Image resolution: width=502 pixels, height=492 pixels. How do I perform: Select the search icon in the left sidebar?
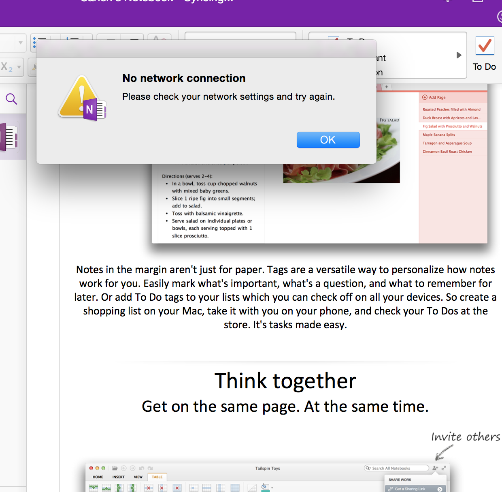coord(12,99)
